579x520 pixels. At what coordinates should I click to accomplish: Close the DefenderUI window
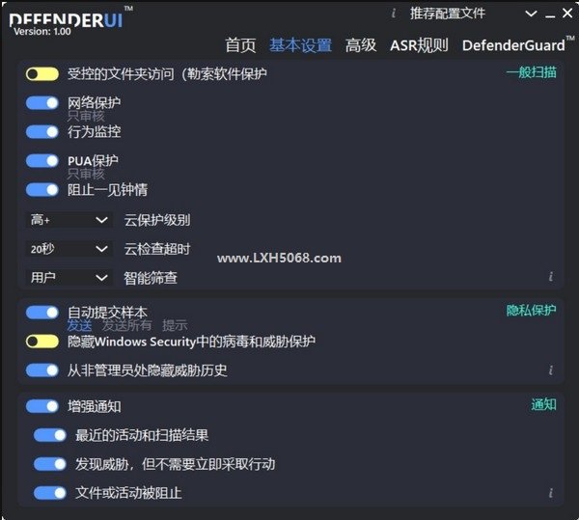click(x=567, y=14)
